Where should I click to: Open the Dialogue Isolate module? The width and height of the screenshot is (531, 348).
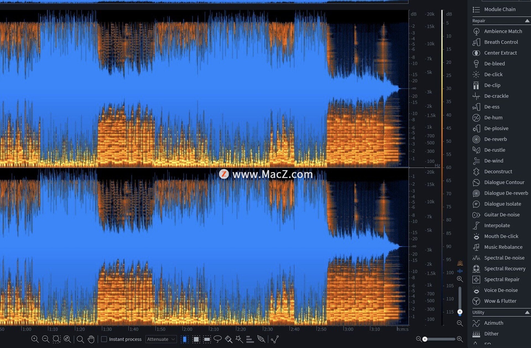502,204
